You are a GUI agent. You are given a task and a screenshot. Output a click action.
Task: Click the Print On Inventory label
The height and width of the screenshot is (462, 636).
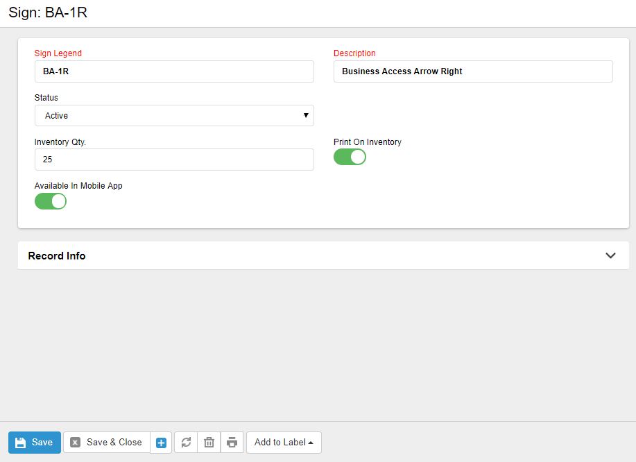pos(368,142)
